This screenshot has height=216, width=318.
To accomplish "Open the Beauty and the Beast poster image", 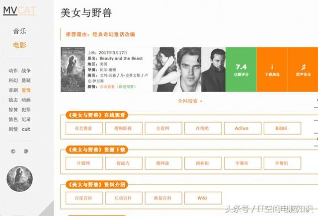I will click(x=73, y=70).
